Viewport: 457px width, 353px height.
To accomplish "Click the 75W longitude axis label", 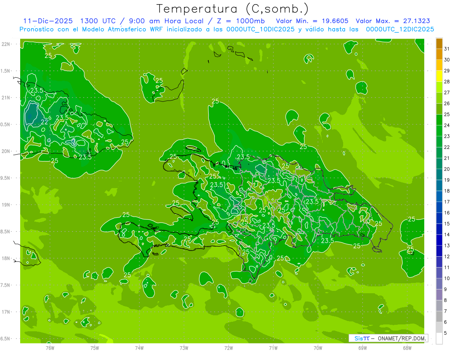I will coord(95,348).
